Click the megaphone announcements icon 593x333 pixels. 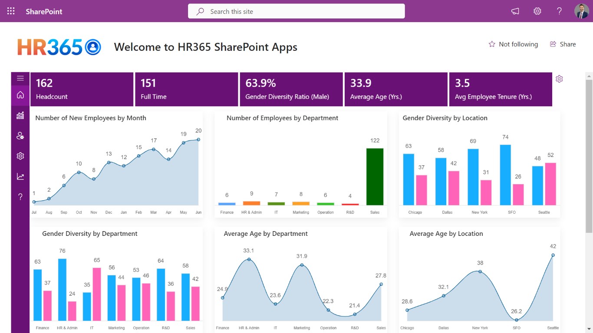(515, 11)
